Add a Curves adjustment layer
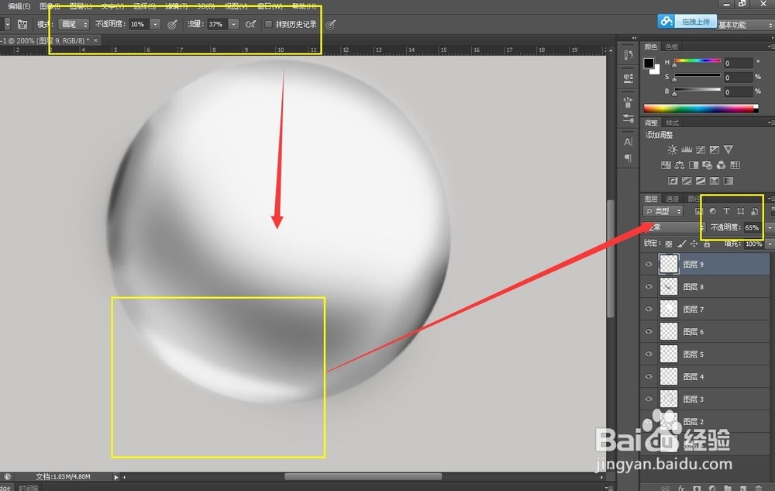This screenshot has width=775, height=491. point(701,150)
